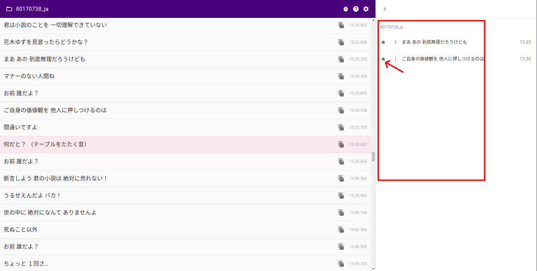
Task: Open the help question mark icon
Action: tap(356, 9)
